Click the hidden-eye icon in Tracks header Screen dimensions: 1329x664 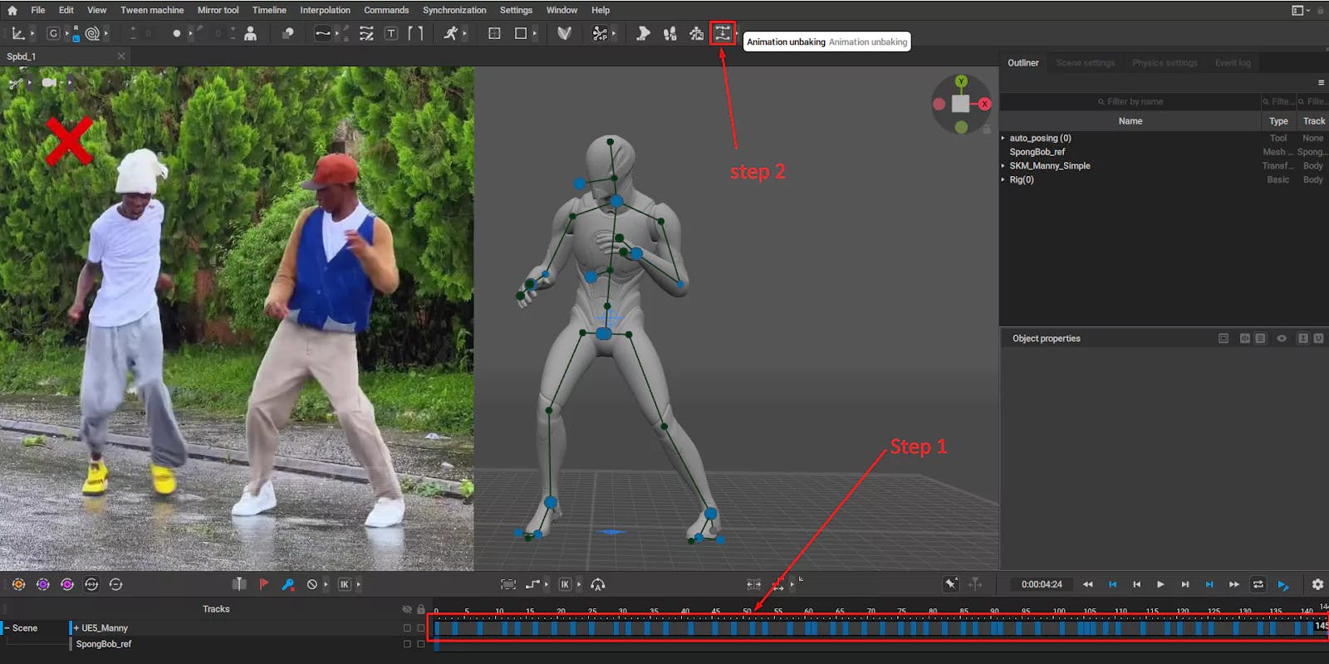click(407, 609)
